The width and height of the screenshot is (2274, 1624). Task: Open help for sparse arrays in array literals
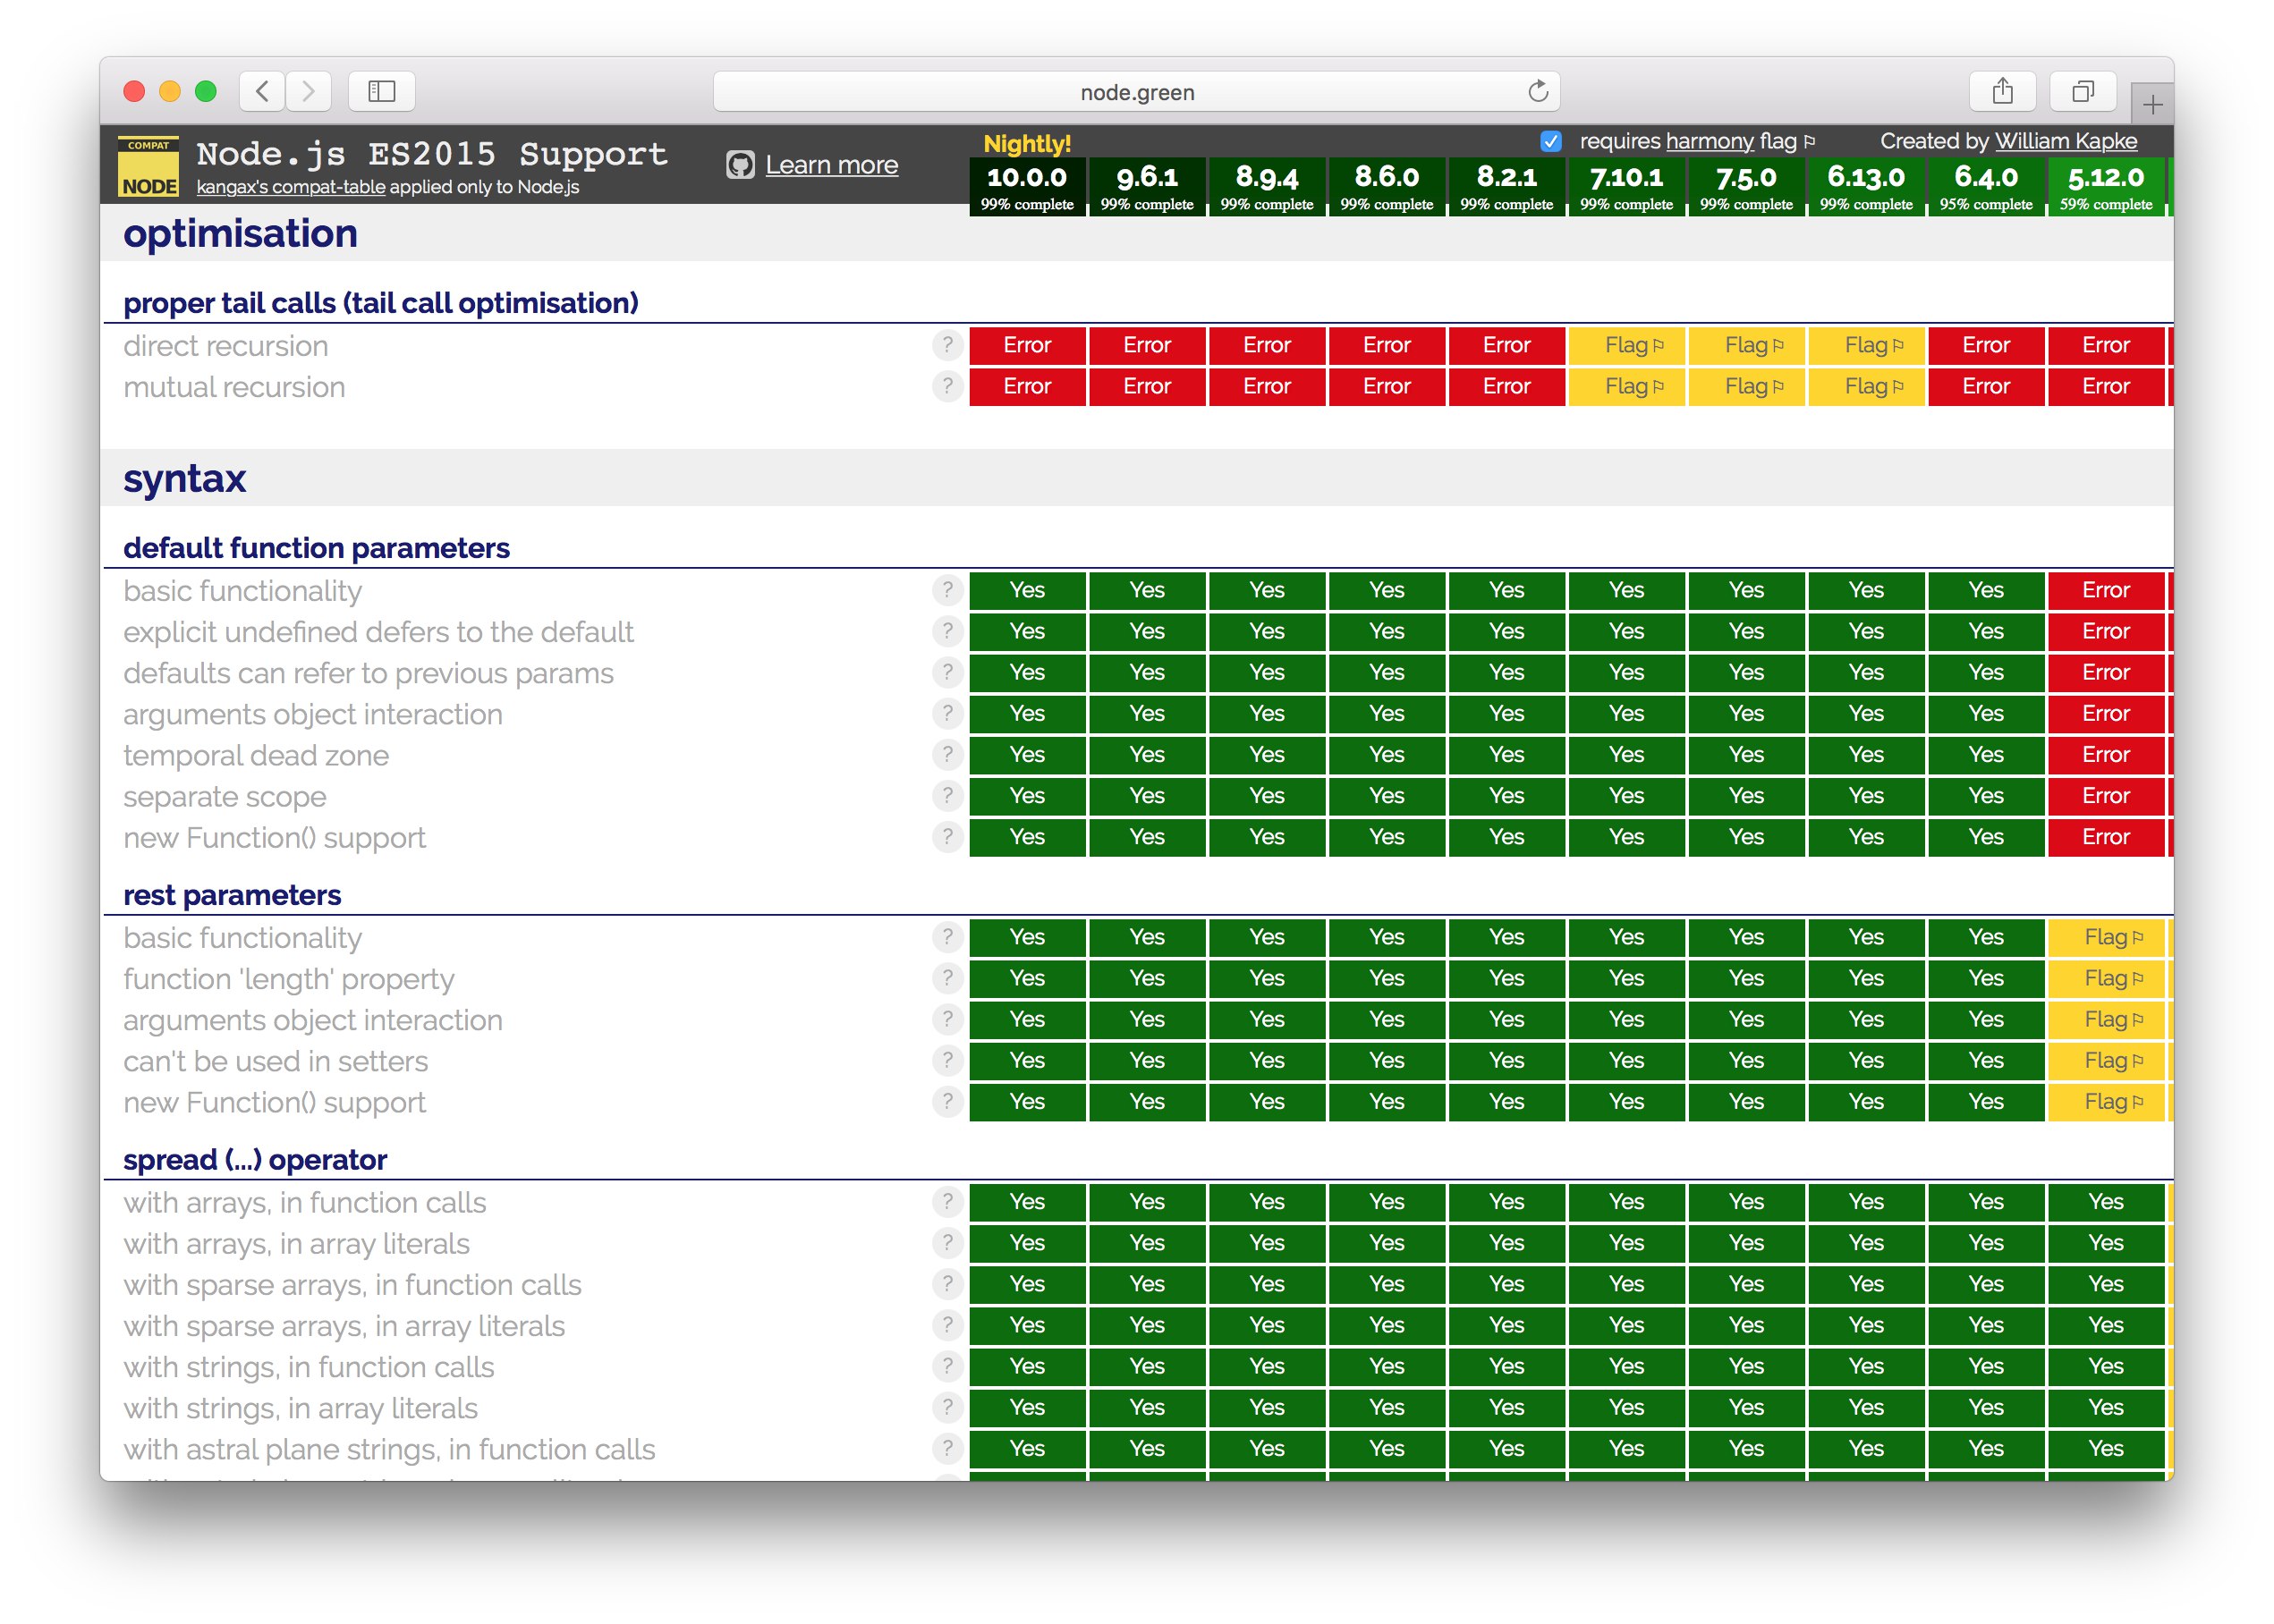(946, 1325)
